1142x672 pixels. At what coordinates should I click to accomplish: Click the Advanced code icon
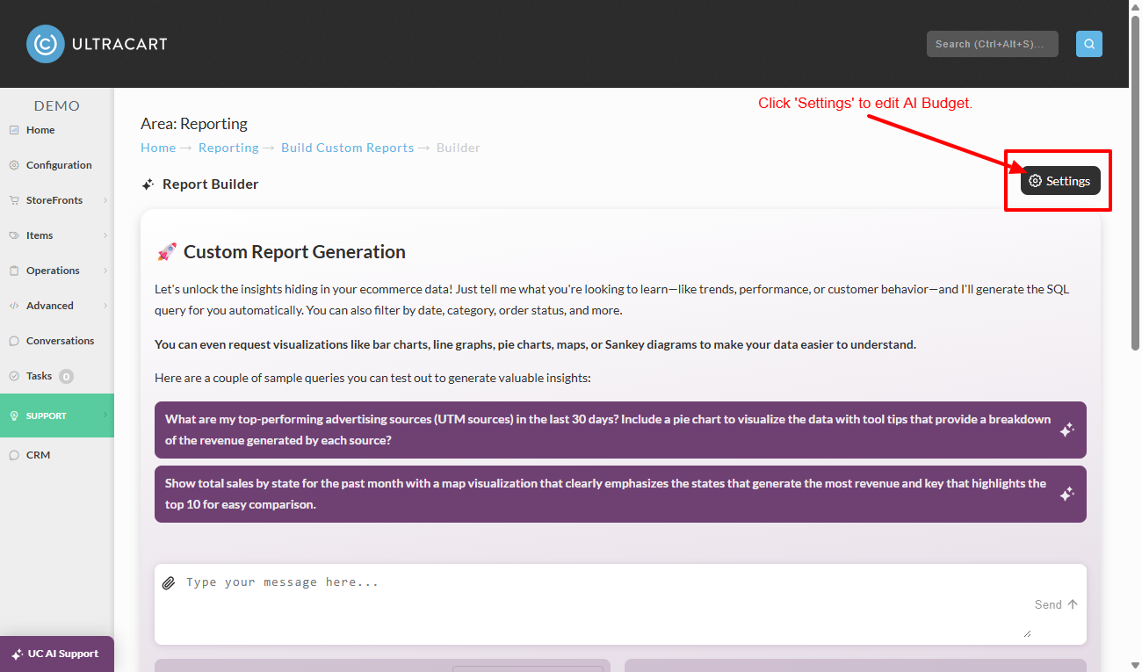point(14,306)
